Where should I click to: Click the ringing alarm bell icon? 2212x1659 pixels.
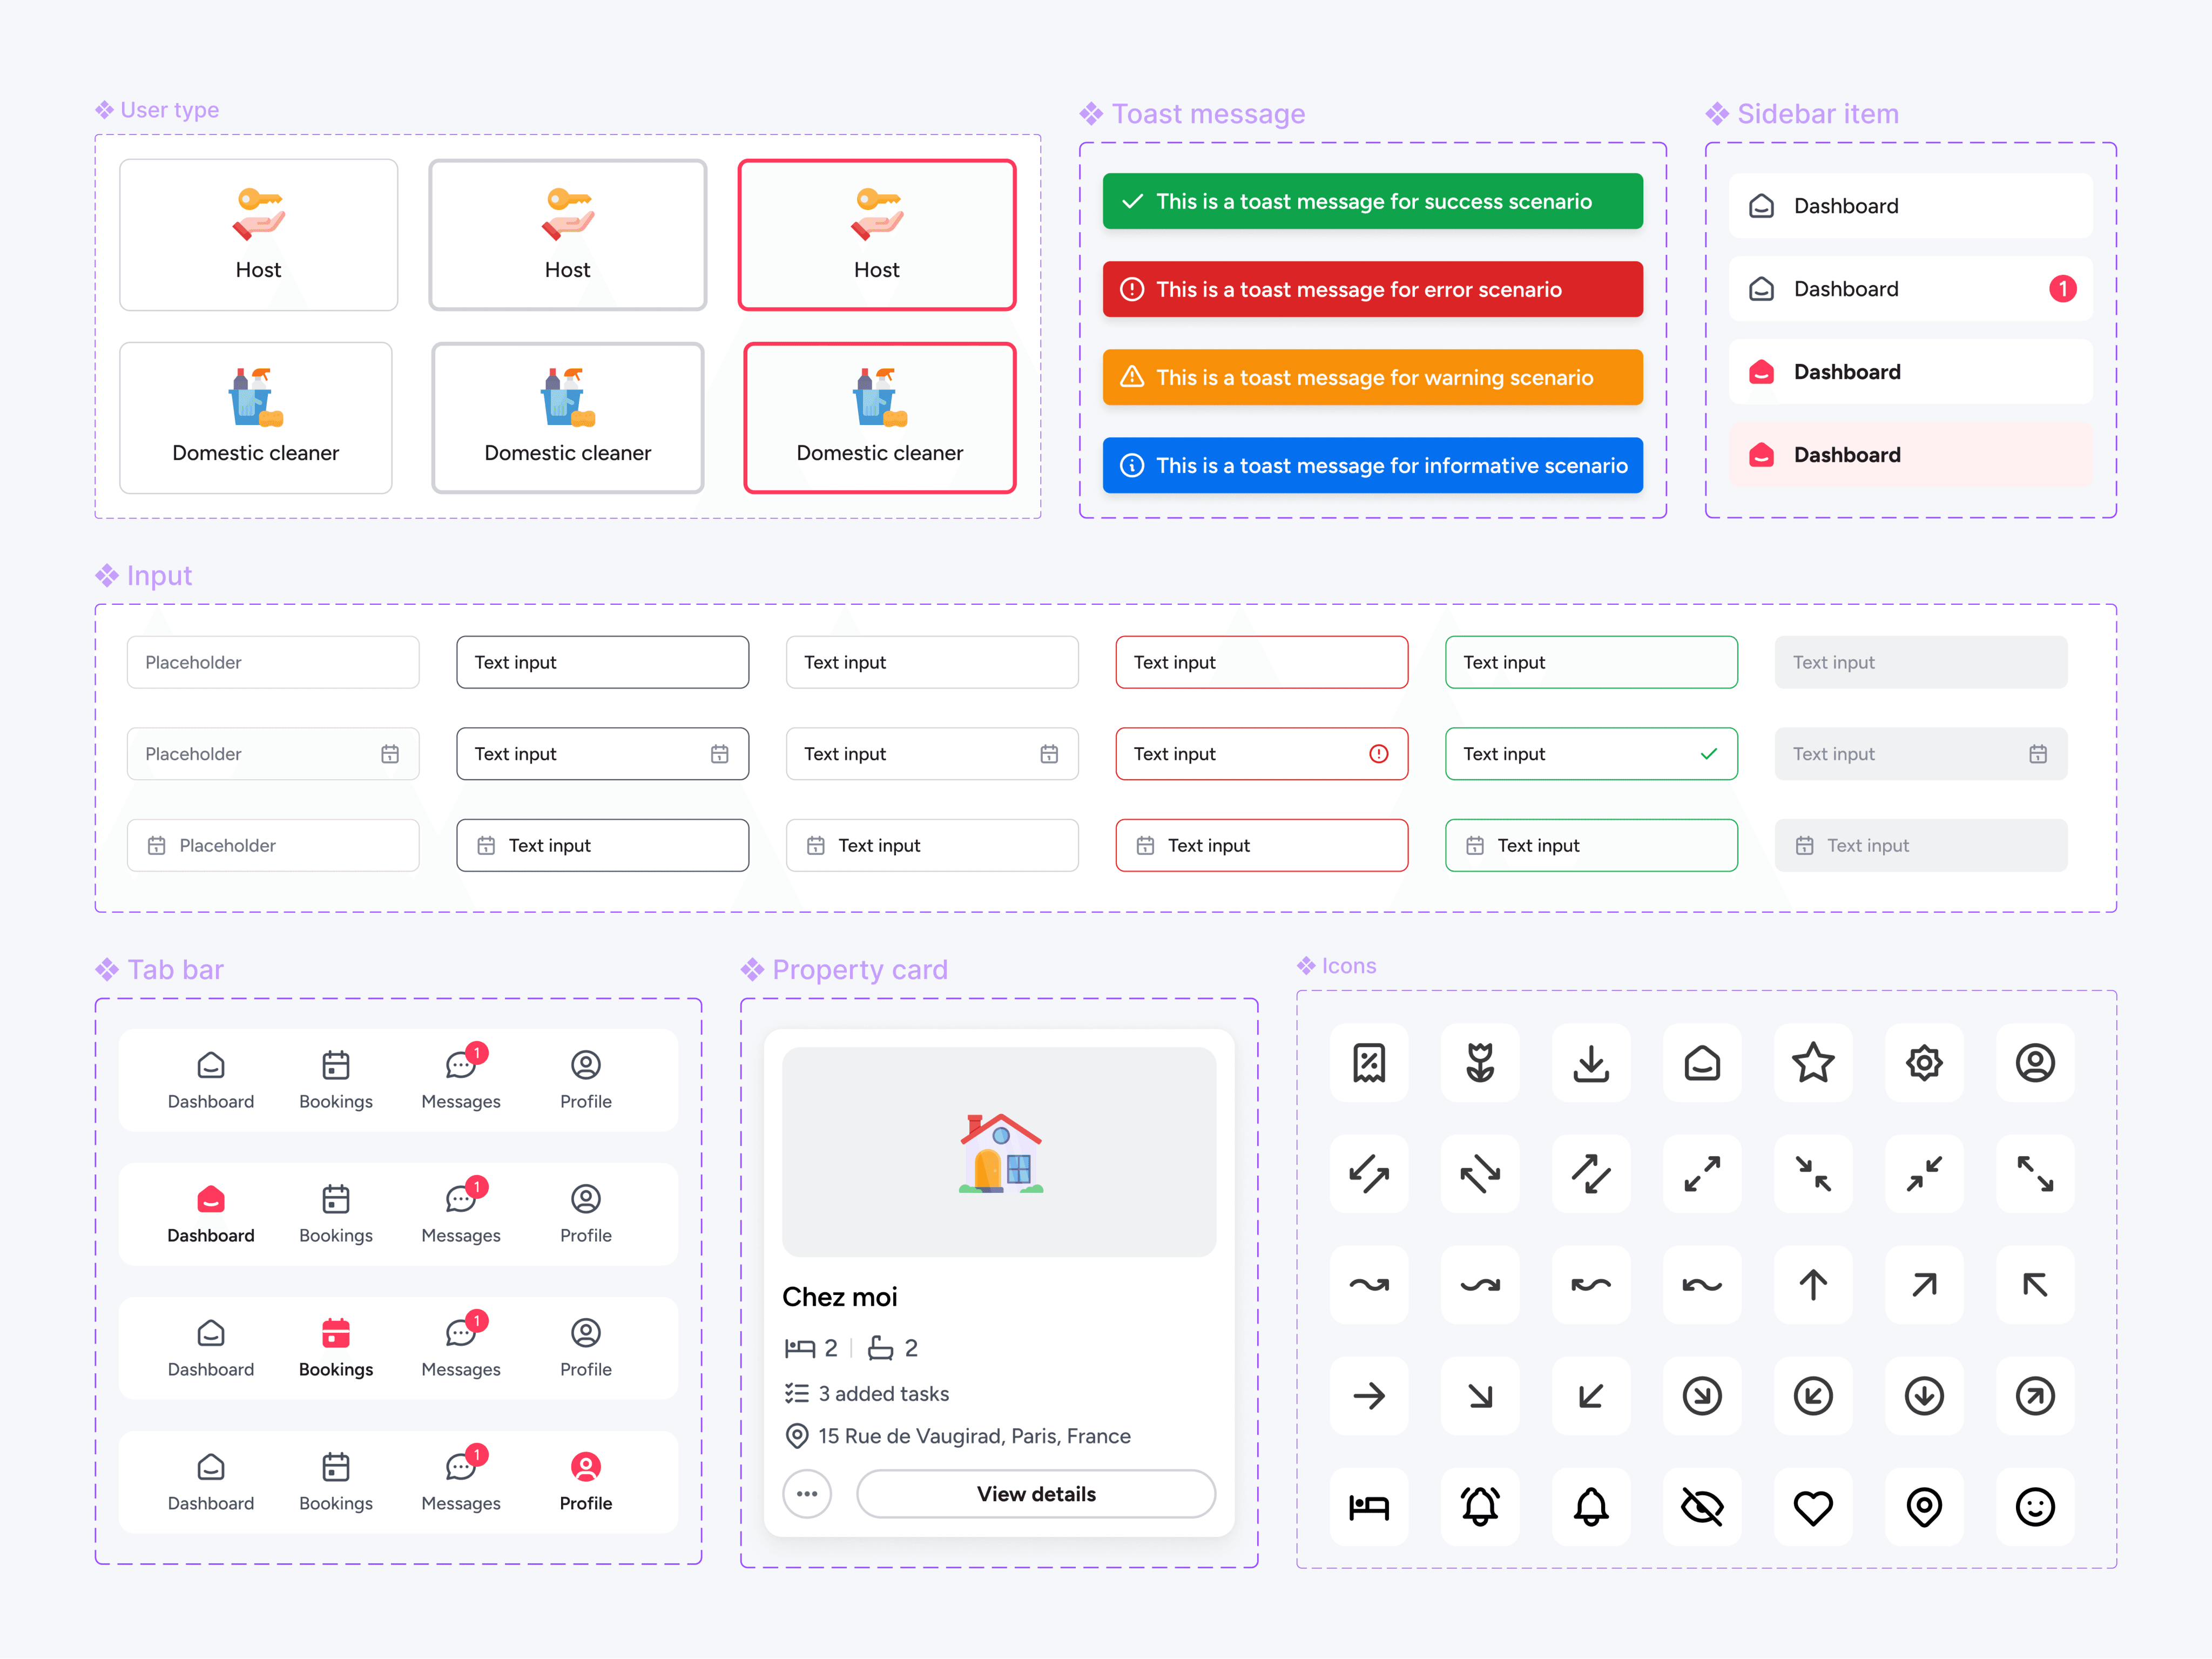point(1480,1507)
